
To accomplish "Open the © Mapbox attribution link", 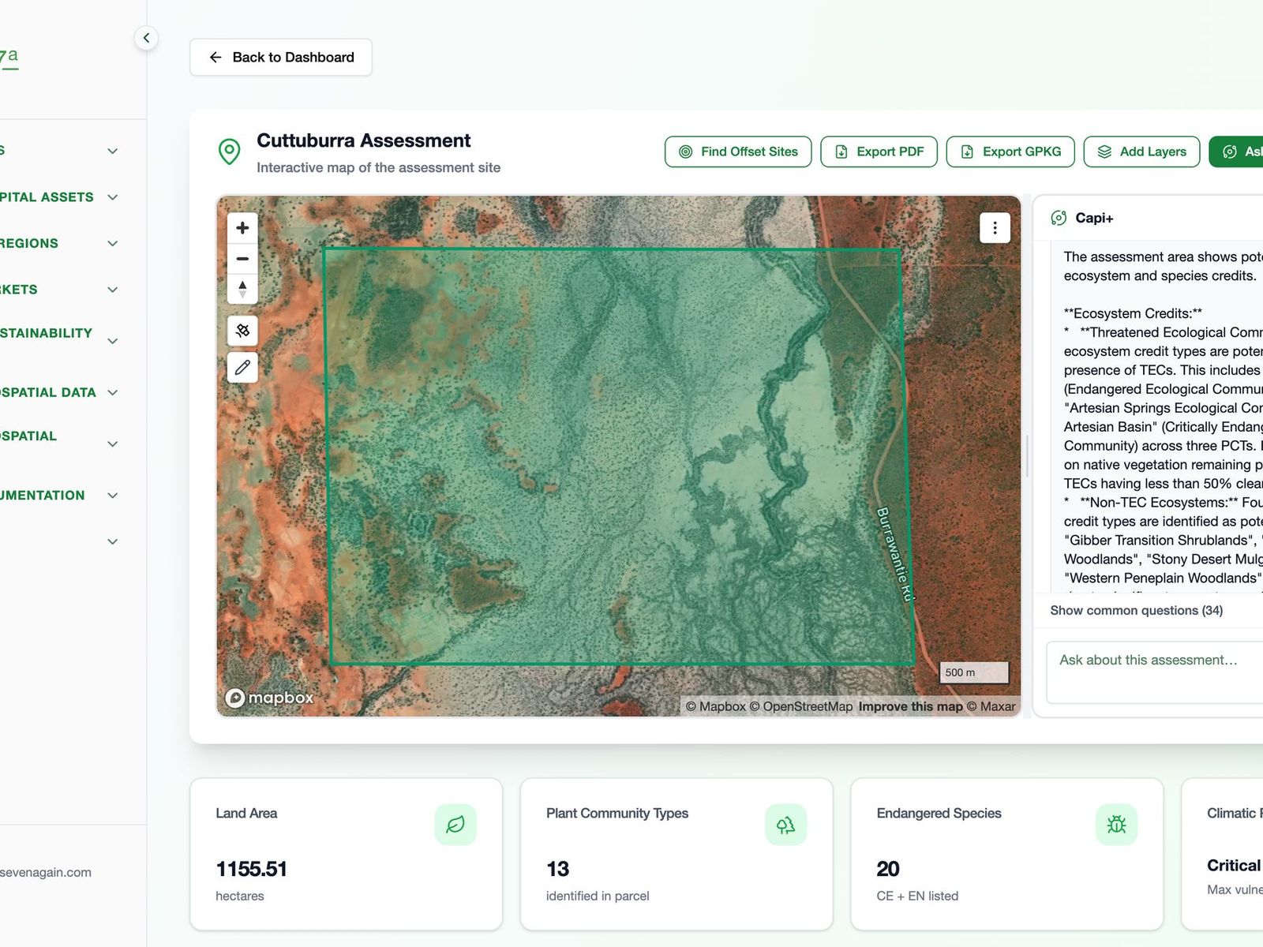I will click(715, 706).
